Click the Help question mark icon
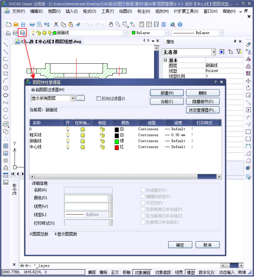Image resolution: width=254 pixels, height=277 pixels. coord(180,24)
